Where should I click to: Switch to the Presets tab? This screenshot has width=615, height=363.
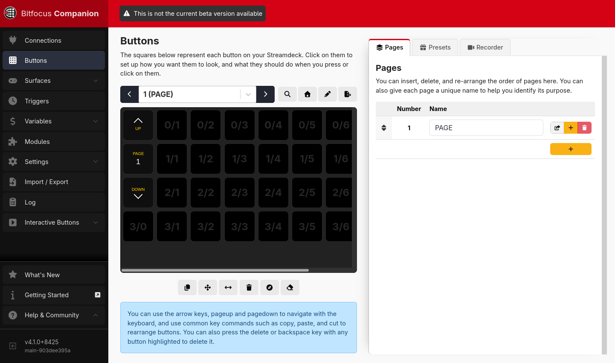click(435, 47)
